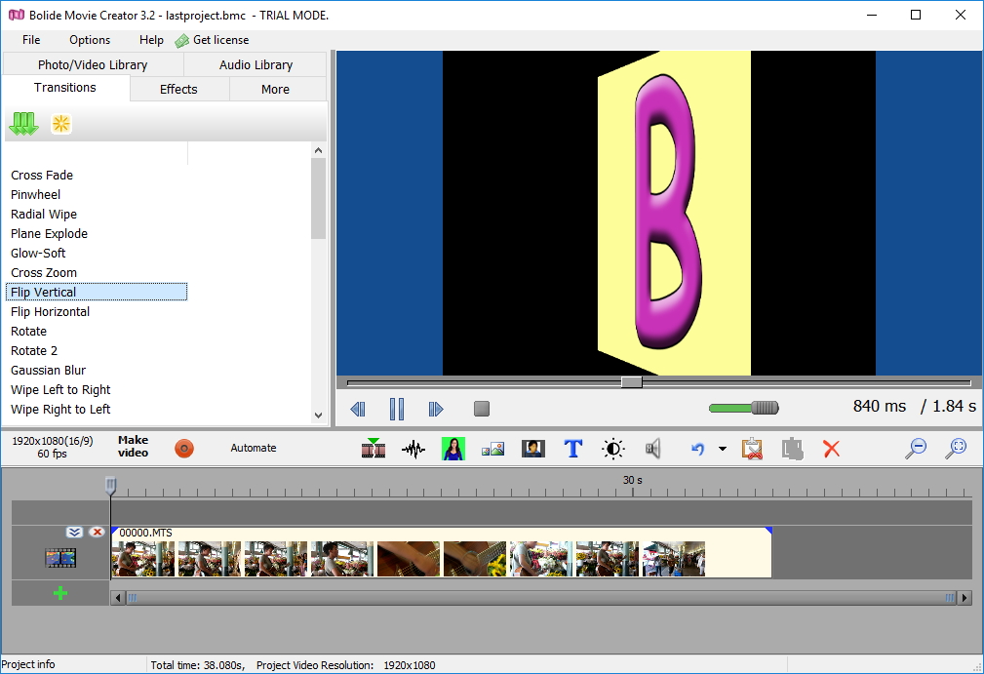Image resolution: width=984 pixels, height=674 pixels.
Task: Open brightness and contrast adjustment
Action: (613, 449)
